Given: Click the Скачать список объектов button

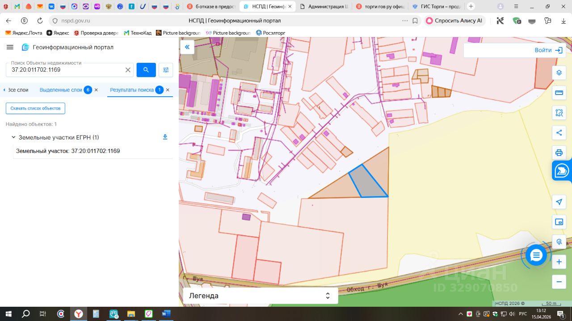Looking at the screenshot, I should (x=35, y=108).
